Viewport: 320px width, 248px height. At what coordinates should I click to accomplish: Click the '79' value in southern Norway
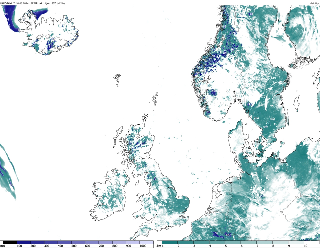(208, 112)
